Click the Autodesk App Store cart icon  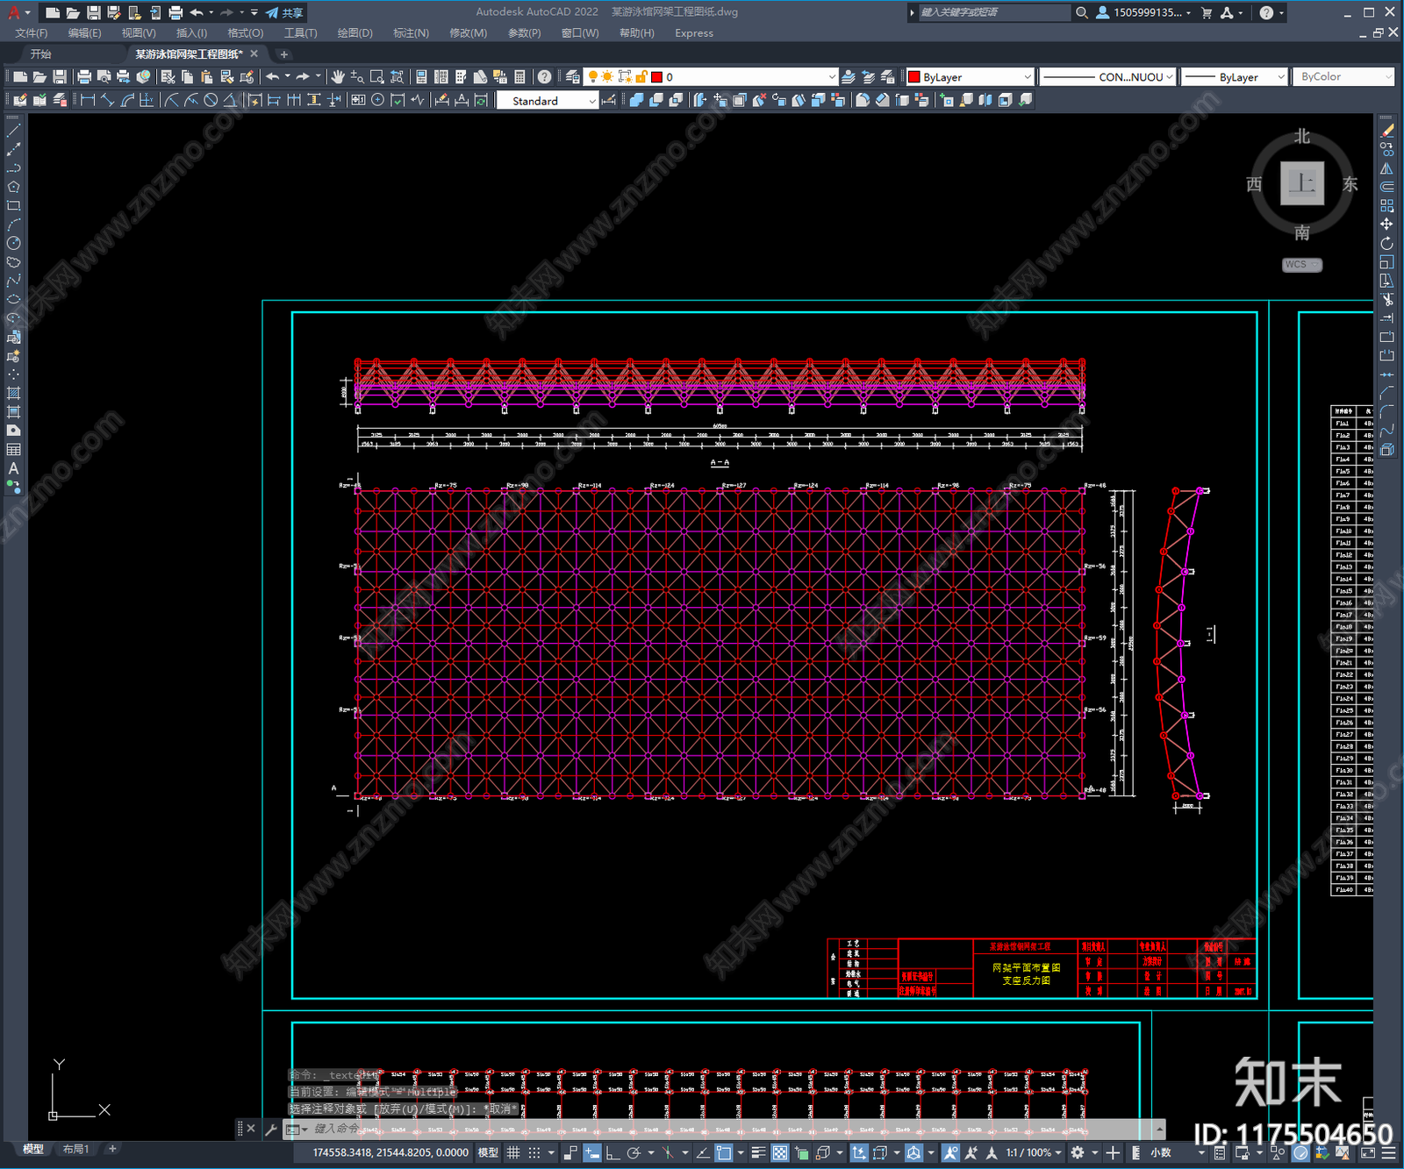tap(1207, 12)
